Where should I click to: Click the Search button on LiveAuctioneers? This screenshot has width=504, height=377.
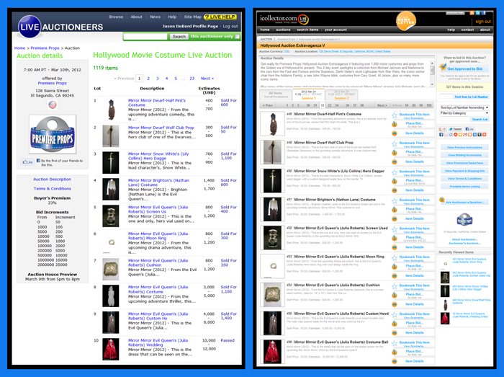click(x=179, y=37)
